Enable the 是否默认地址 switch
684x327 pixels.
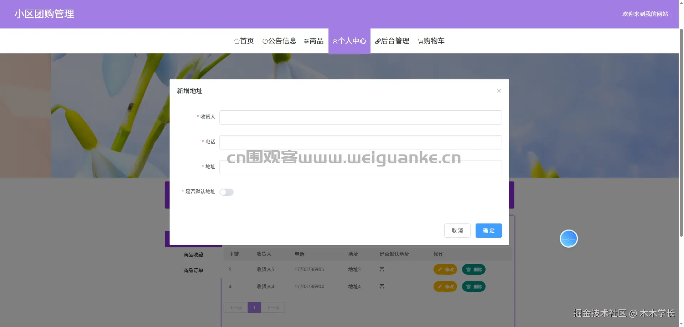tap(227, 192)
